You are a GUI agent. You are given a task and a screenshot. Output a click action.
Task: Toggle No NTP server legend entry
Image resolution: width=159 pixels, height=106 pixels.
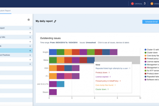pyautogui.click(x=152, y=70)
